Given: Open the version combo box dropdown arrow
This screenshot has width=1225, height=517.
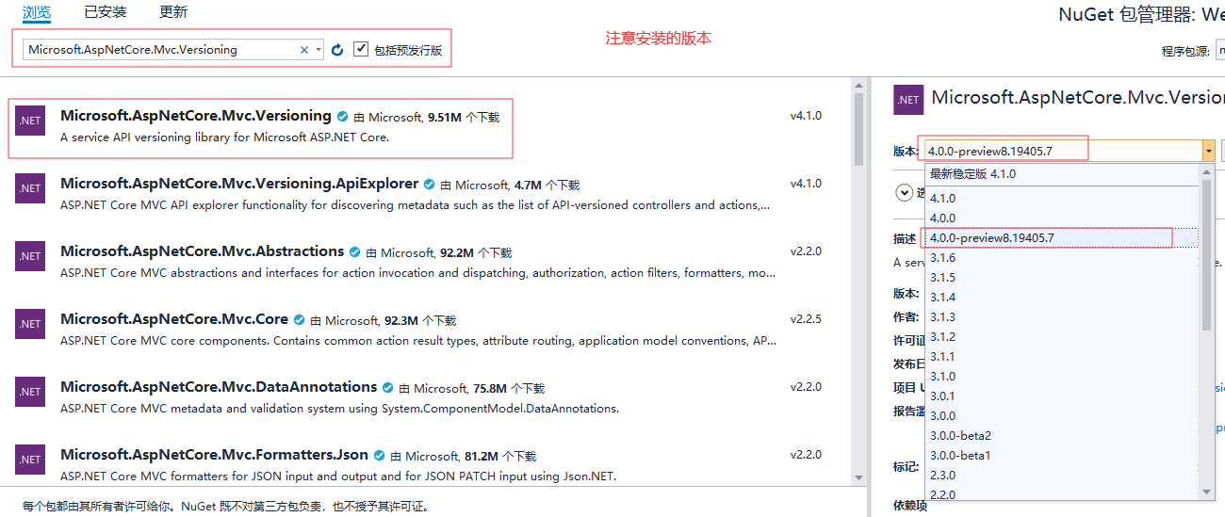Looking at the screenshot, I should click(1208, 151).
